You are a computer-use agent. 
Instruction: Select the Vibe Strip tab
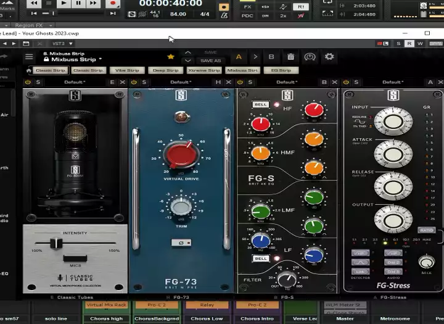pyautogui.click(x=127, y=70)
